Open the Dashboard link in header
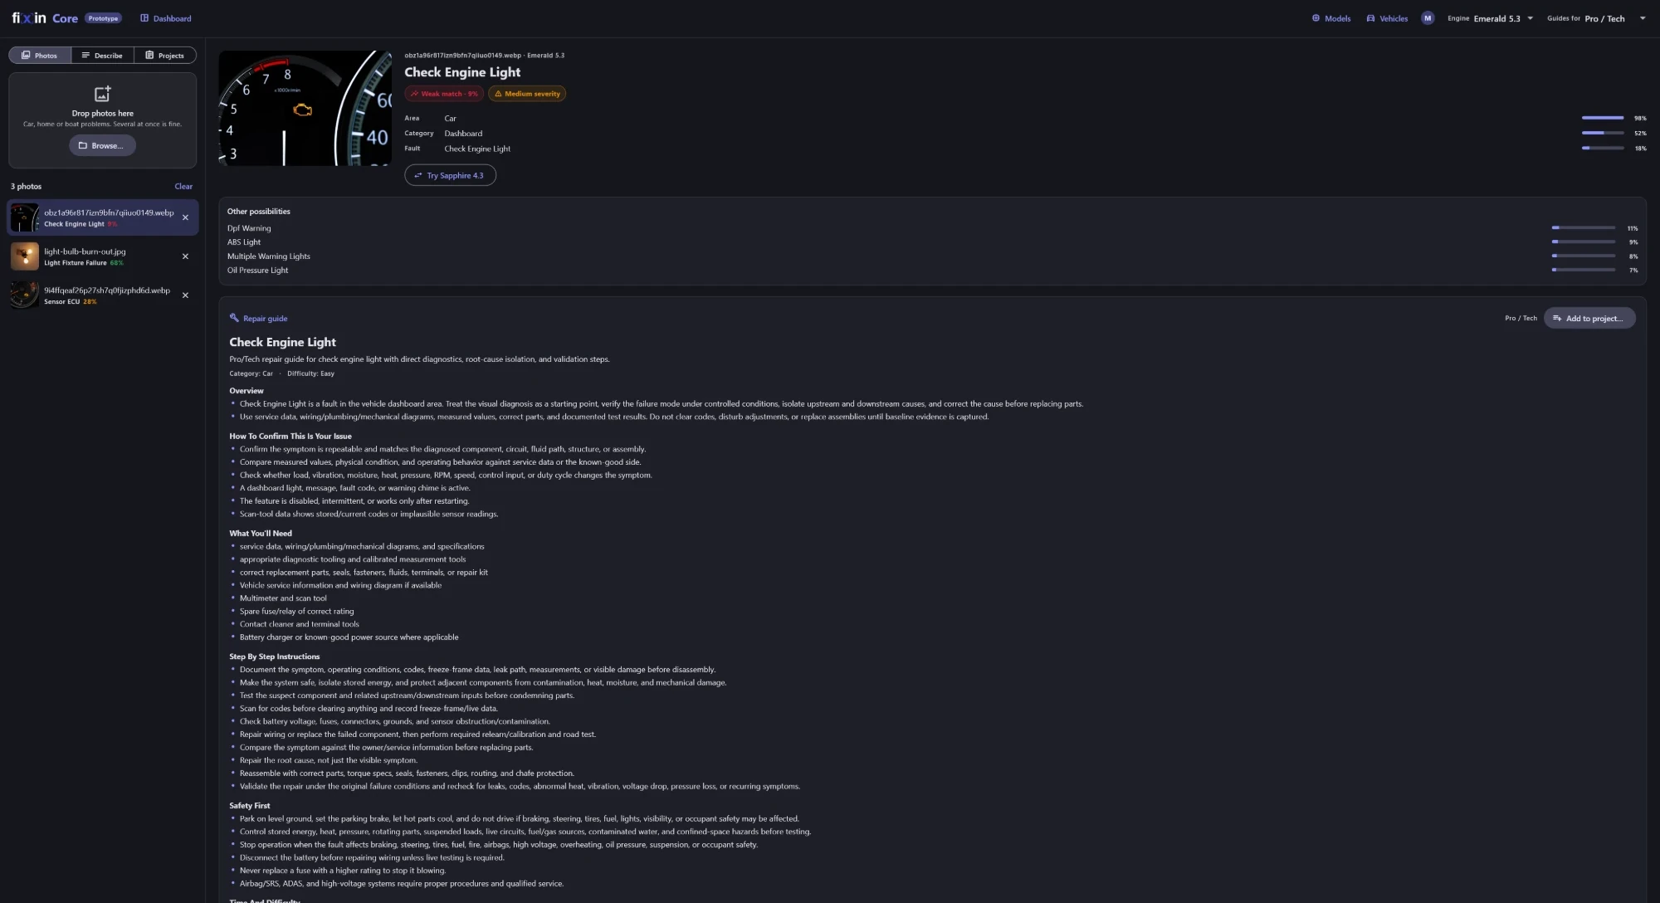The image size is (1660, 903). [x=165, y=18]
